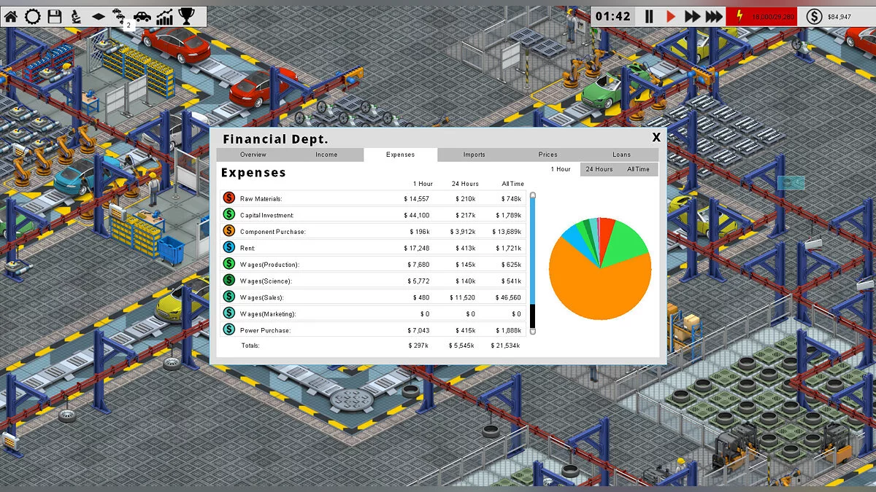The width and height of the screenshot is (876, 492).
Task: Click the floppy disk save icon
Action: coord(55,16)
